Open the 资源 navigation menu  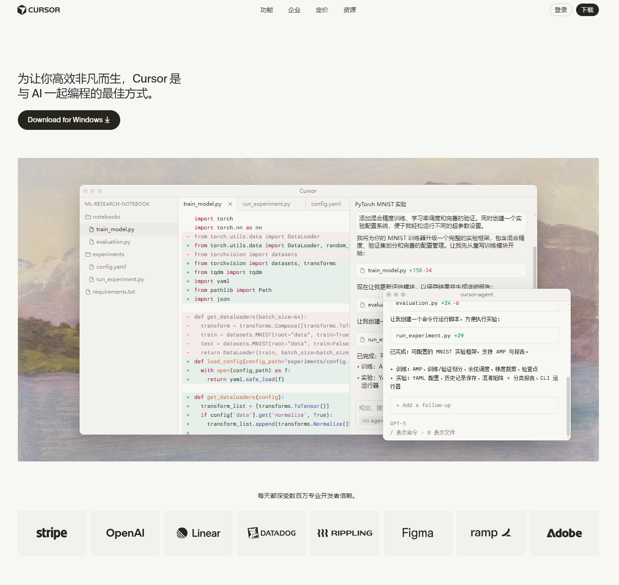350,10
